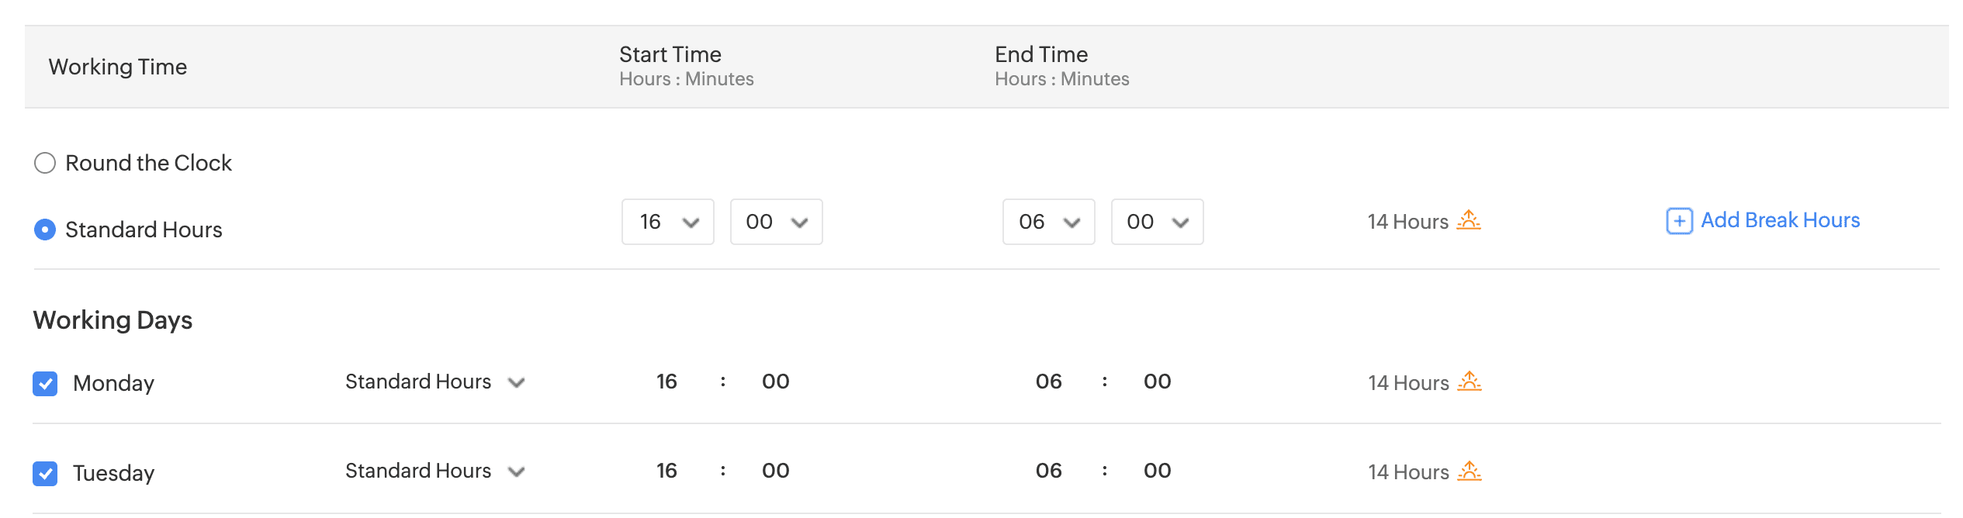Viewport: 1963px width, 518px height.
Task: Click the sunrise icon beside Tuesday's 14 Hours
Action: (x=1469, y=471)
